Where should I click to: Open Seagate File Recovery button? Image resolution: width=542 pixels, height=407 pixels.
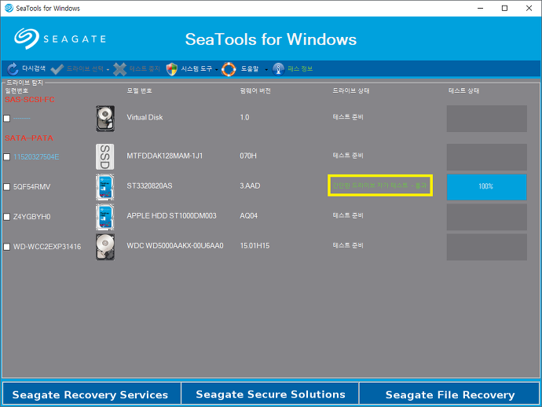click(449, 394)
